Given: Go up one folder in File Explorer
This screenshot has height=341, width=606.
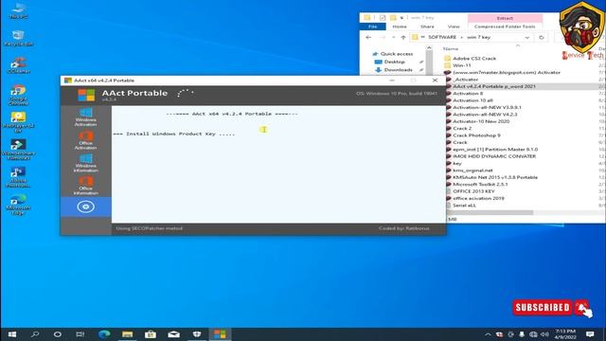Looking at the screenshot, I should point(403,37).
